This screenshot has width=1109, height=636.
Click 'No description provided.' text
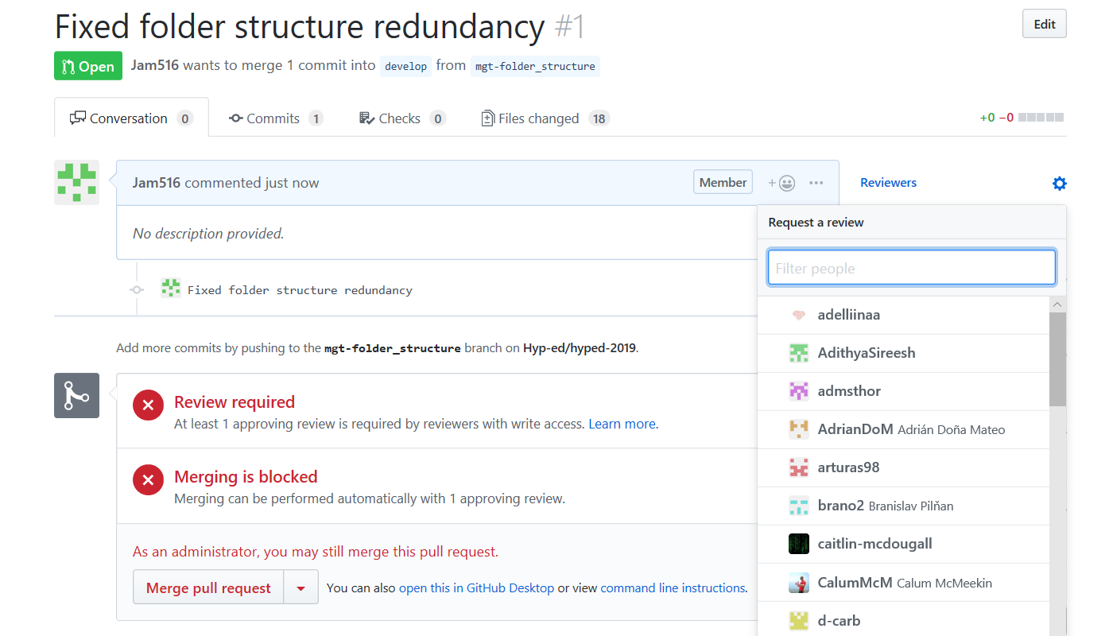coord(208,234)
